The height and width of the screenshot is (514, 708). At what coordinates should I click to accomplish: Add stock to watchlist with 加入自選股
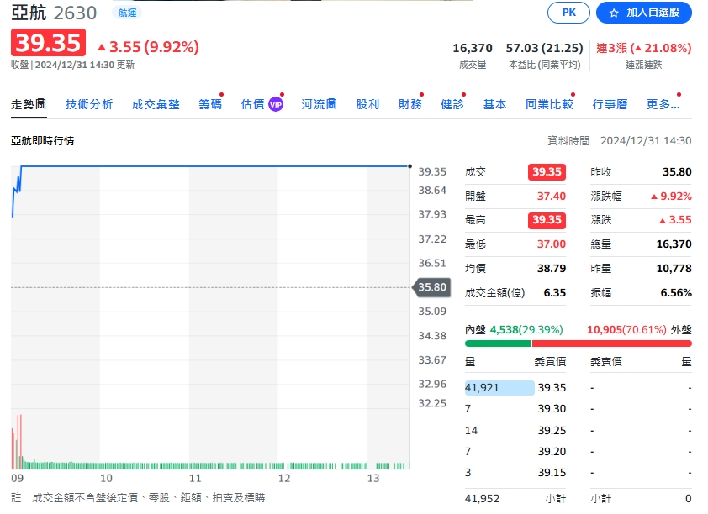tap(643, 13)
